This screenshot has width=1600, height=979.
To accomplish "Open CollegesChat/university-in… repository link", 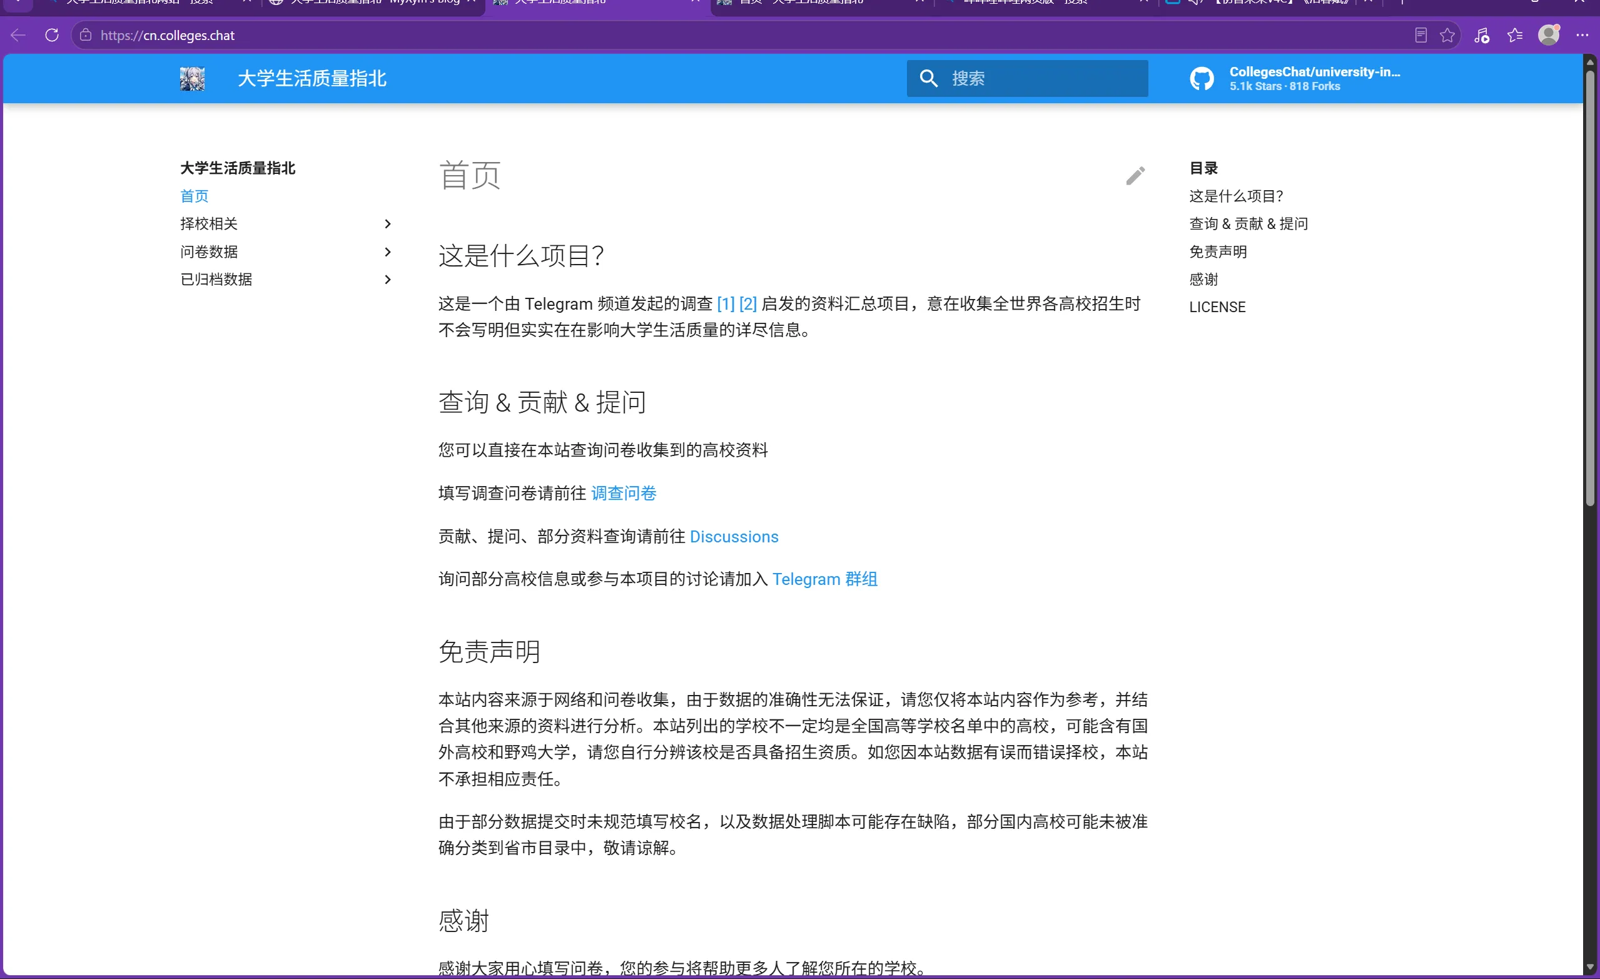I will coord(1314,72).
